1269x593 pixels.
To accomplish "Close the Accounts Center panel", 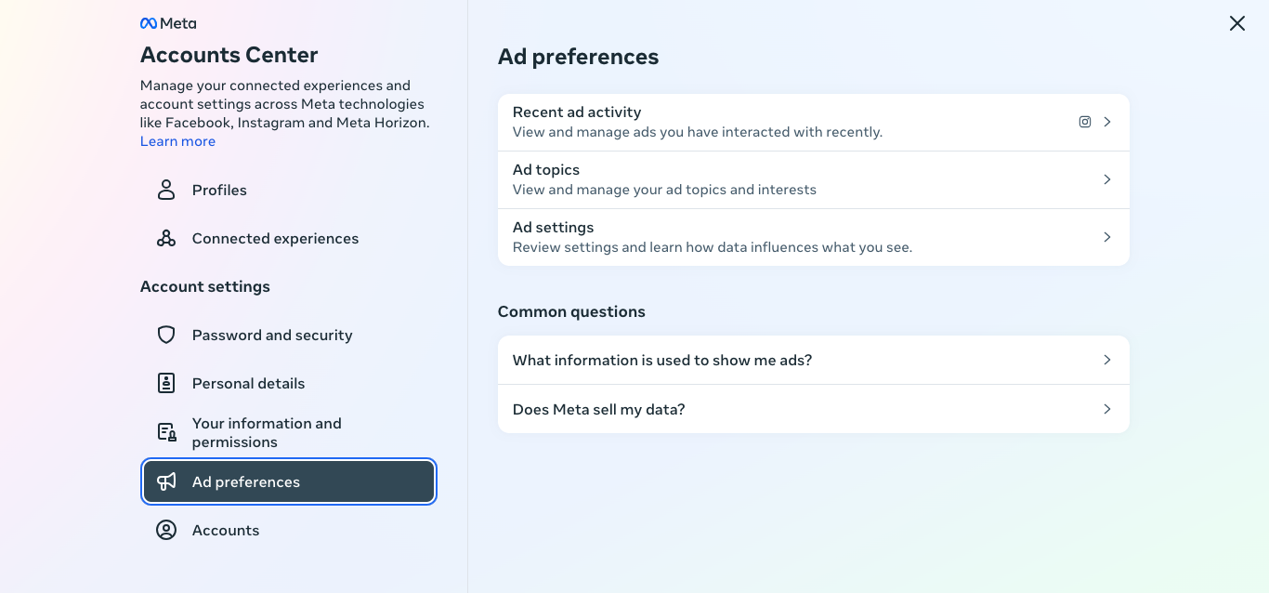I will [1236, 23].
